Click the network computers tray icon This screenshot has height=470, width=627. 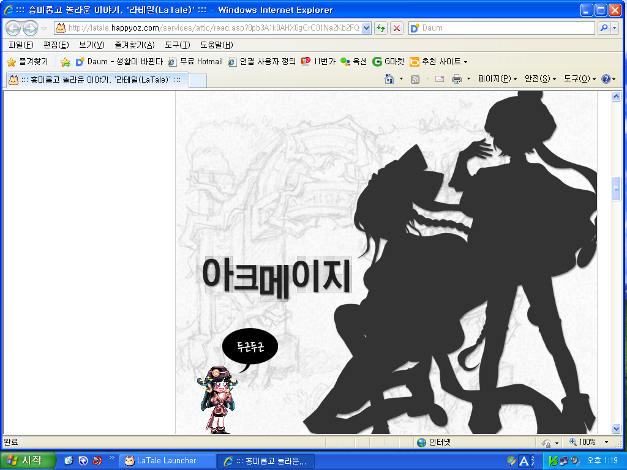pos(564,461)
